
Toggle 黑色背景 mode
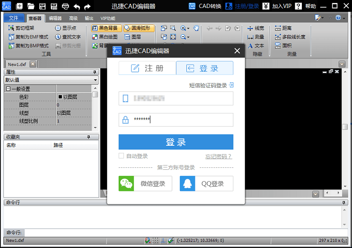point(106,28)
